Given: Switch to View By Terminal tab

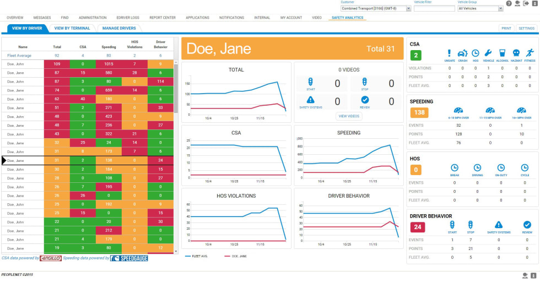Looking at the screenshot, I should coord(73,28).
